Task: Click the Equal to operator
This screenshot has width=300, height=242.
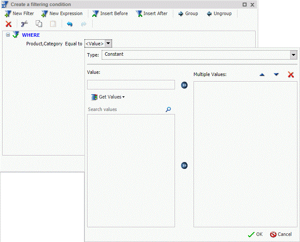Action: pyautogui.click(x=73, y=44)
